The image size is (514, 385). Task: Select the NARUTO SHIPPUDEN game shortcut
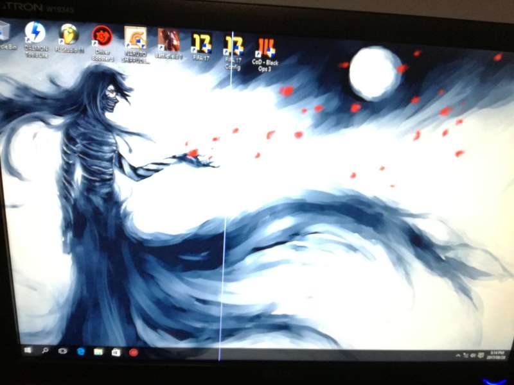pos(136,45)
